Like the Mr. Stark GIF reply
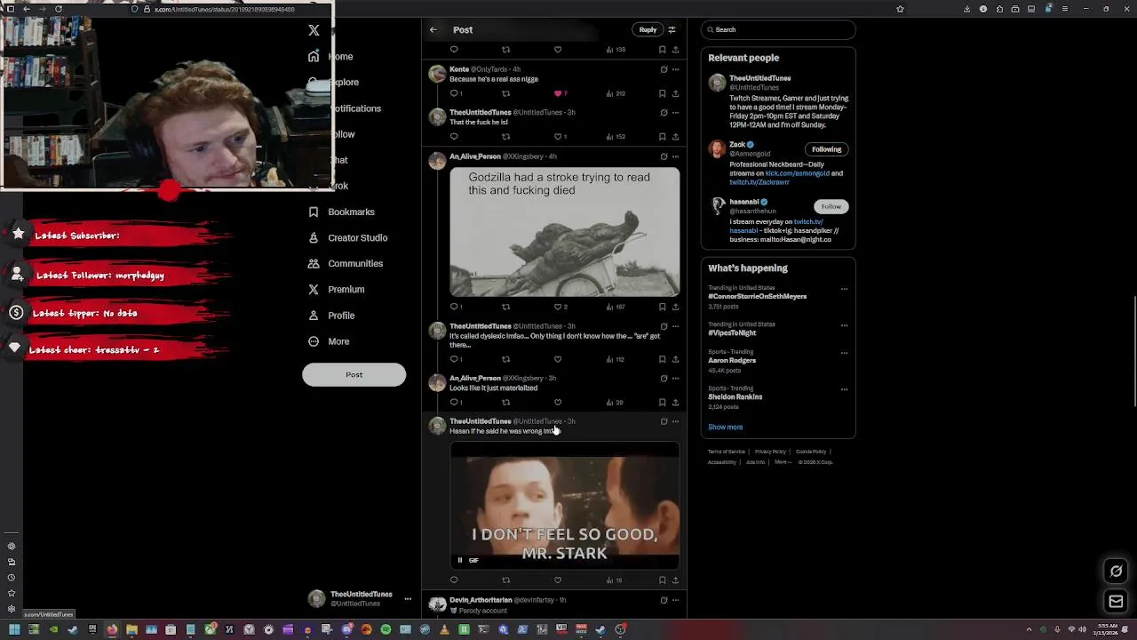The height and width of the screenshot is (640, 1137). coord(558,580)
